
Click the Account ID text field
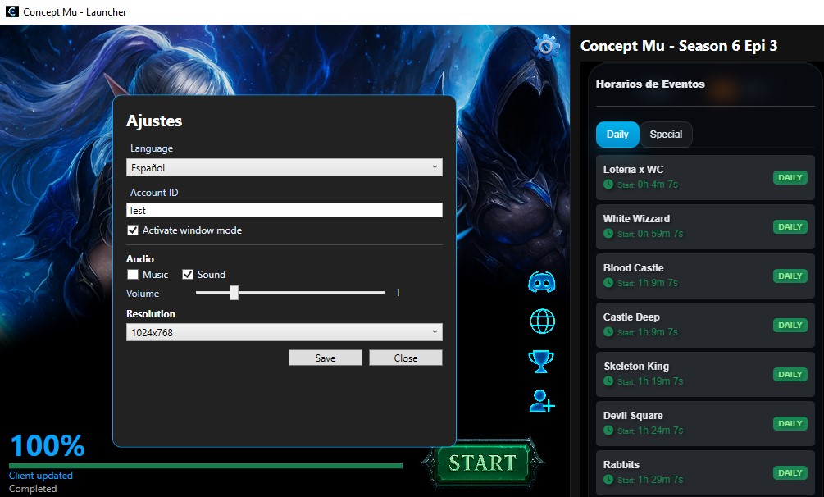(x=284, y=210)
